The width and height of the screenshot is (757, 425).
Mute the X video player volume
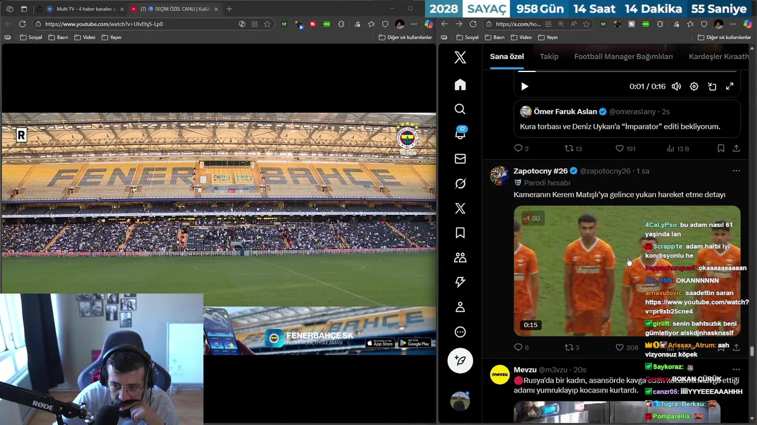tap(677, 86)
